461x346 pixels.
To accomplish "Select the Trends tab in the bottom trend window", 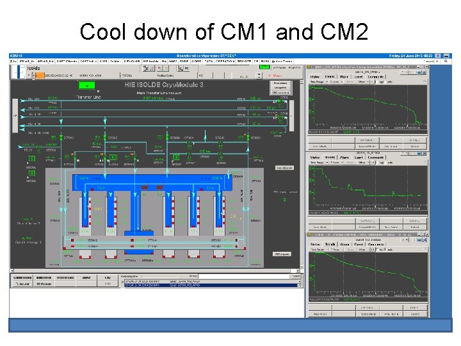I will click(330, 245).
